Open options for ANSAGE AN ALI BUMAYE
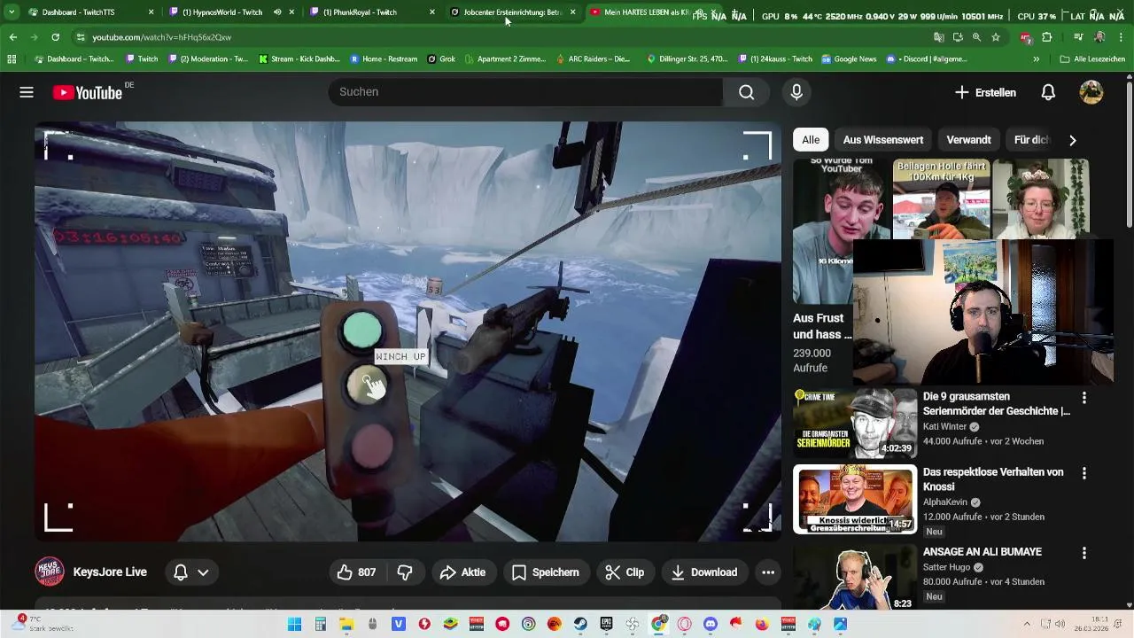Screen dimensions: 1134x638 [1084, 553]
